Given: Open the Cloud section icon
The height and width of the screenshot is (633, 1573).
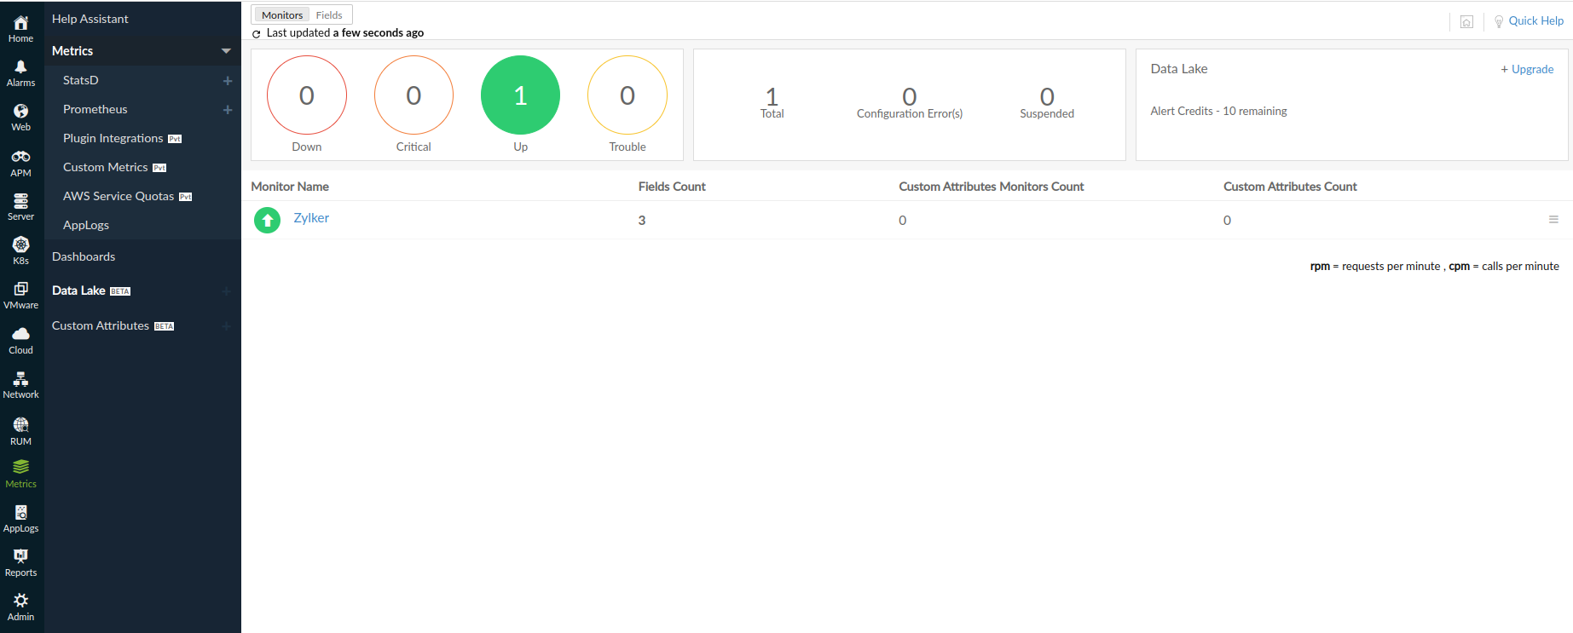Looking at the screenshot, I should coord(20,341).
